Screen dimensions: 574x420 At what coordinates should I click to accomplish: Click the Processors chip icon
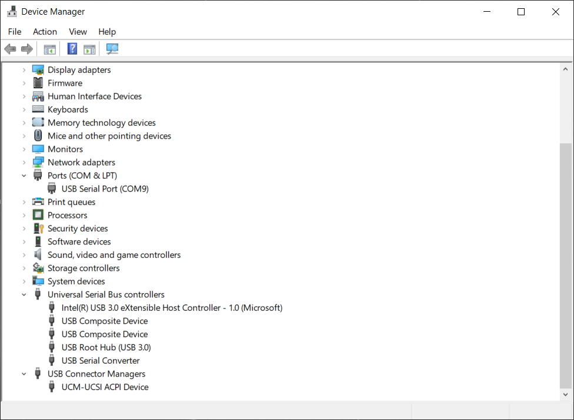tap(38, 215)
